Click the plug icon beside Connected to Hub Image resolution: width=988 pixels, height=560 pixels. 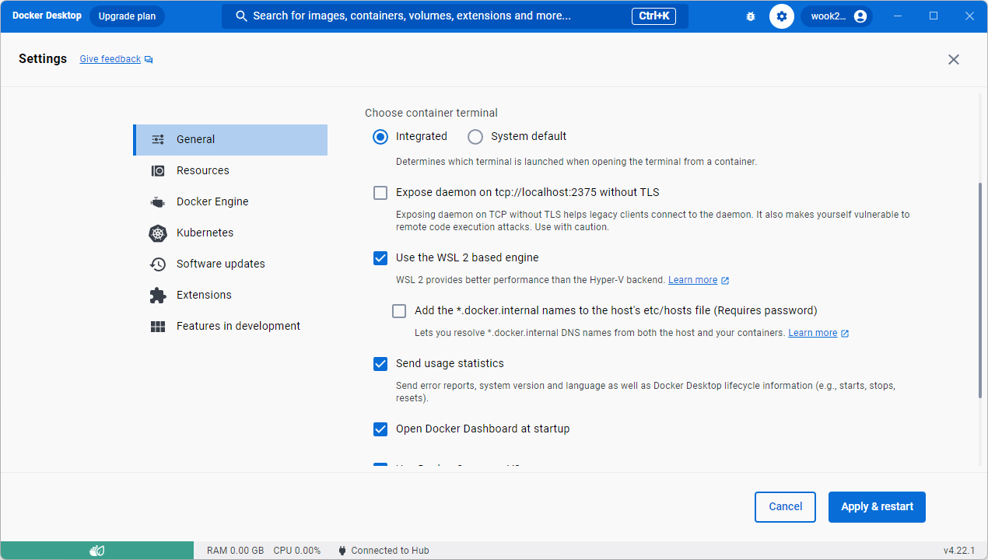click(x=342, y=551)
